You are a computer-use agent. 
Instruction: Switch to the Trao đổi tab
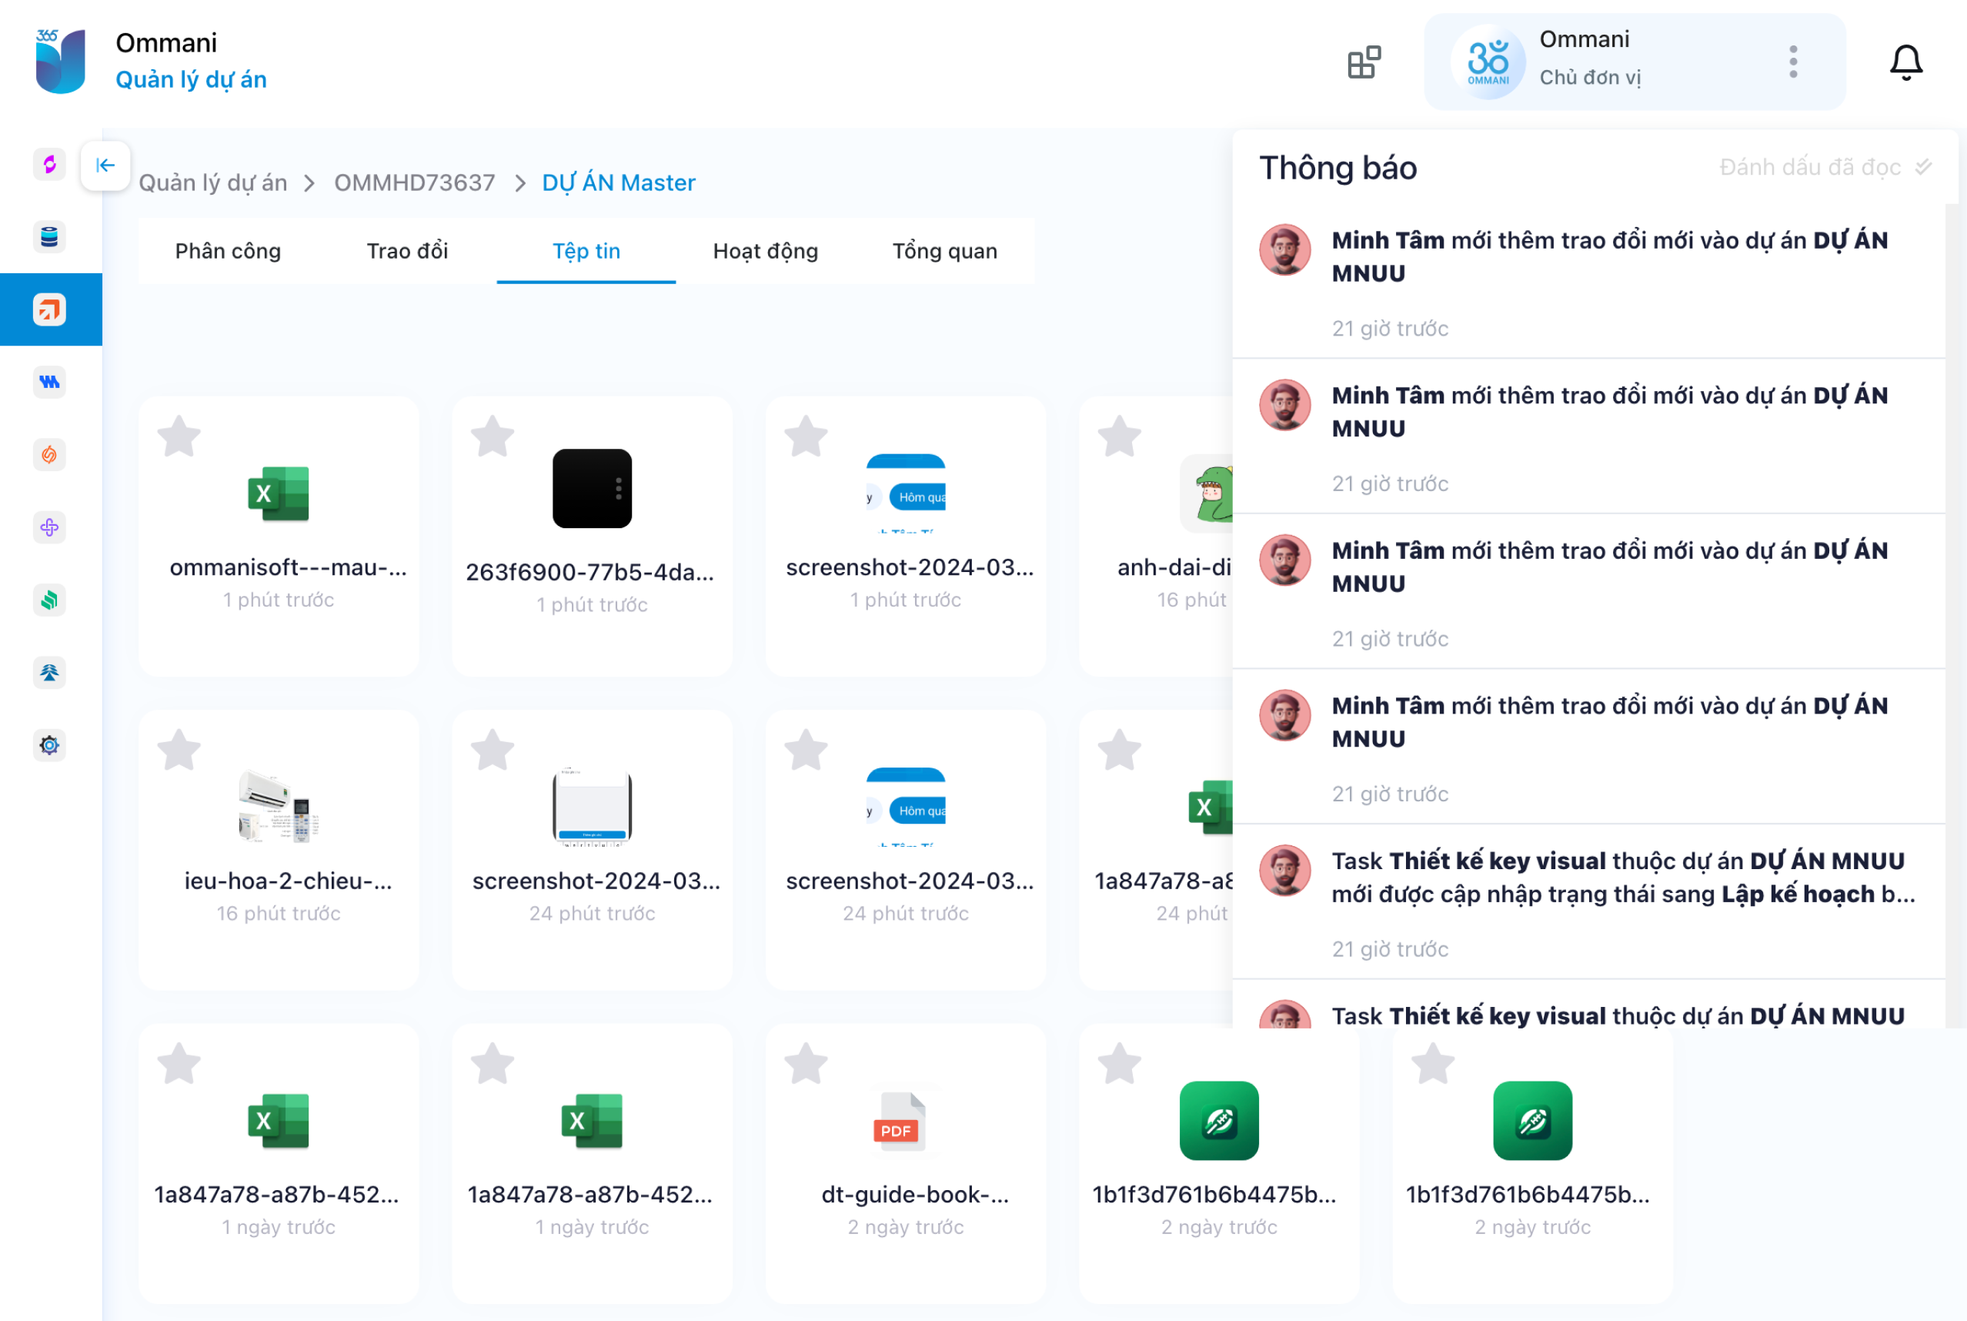(406, 251)
